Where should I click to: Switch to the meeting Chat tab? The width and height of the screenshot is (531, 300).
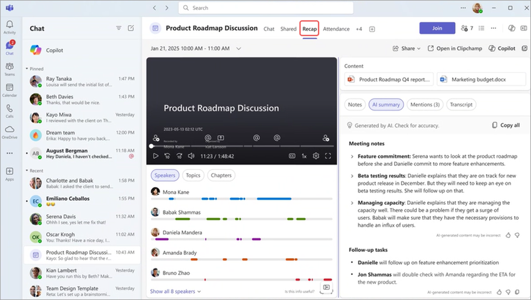(x=269, y=29)
